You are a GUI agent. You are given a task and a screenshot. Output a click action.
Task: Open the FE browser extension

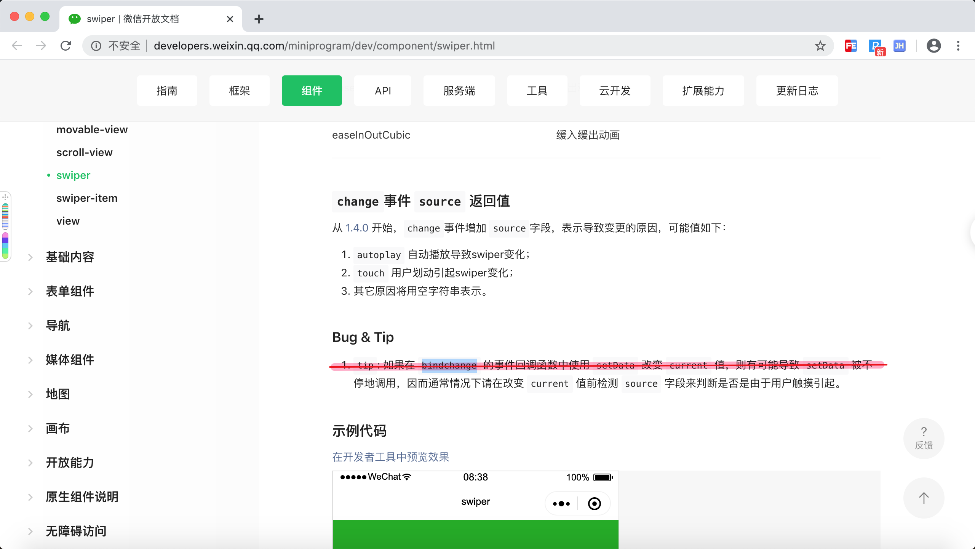[850, 46]
